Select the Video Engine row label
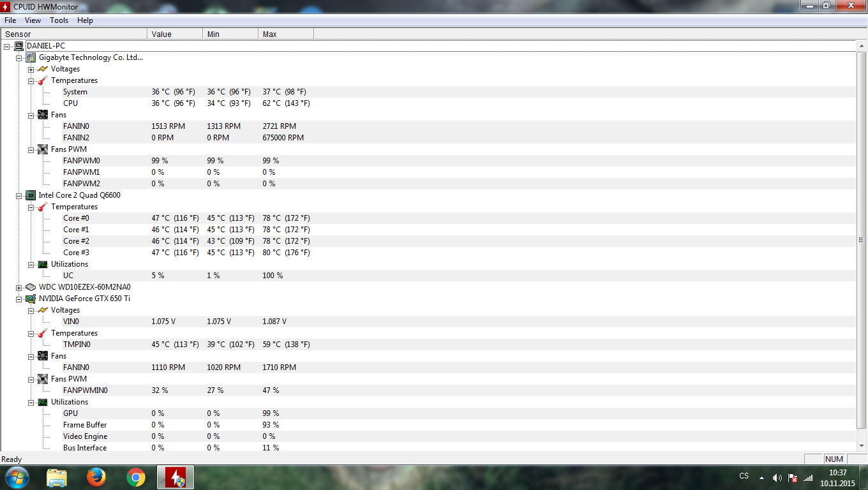868x490 pixels. pos(85,436)
